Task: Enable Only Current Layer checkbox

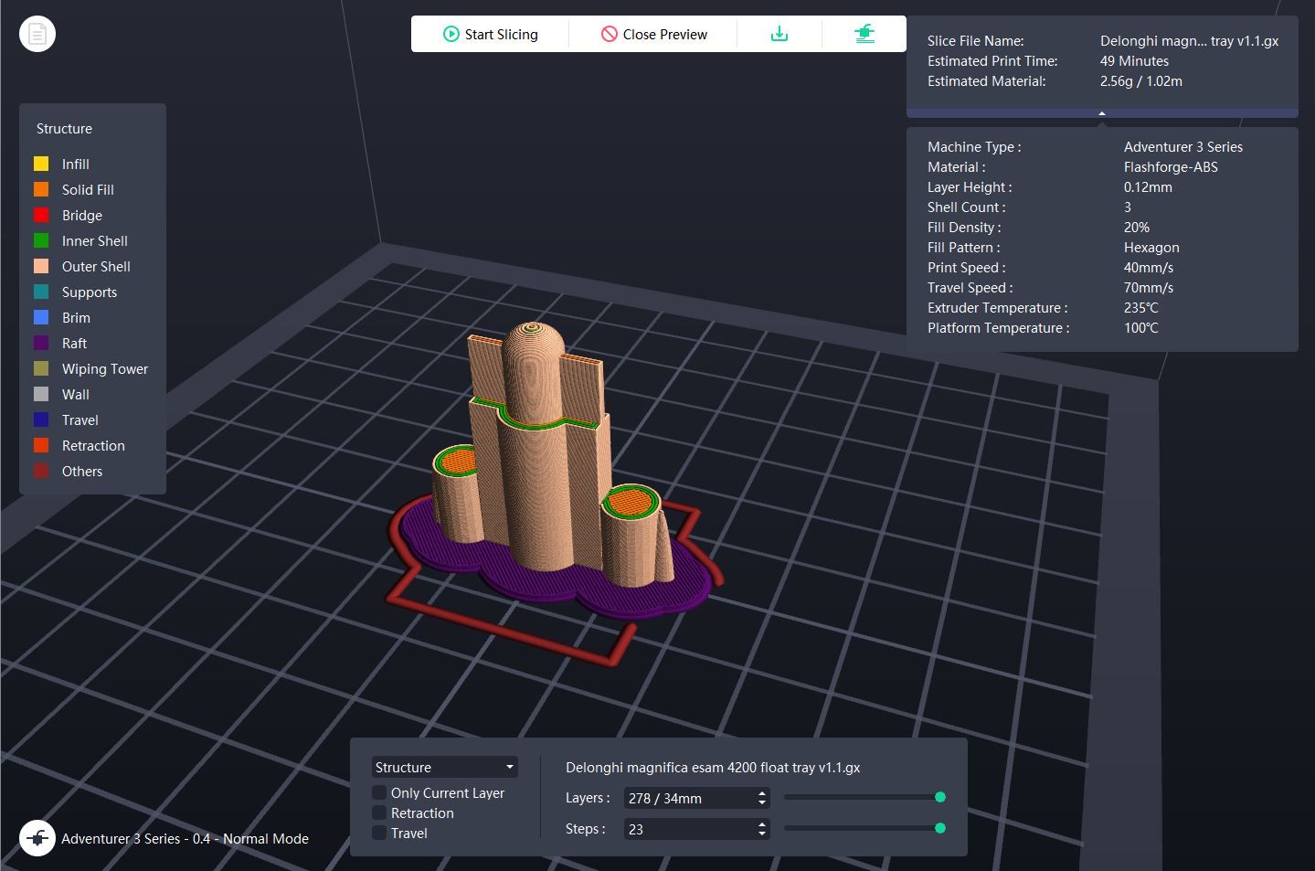Action: pos(379,792)
